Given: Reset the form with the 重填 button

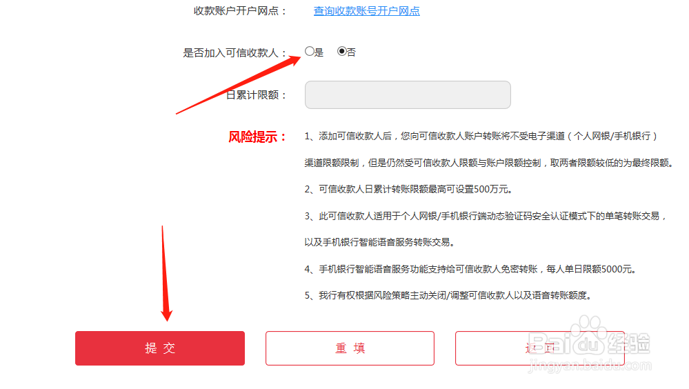Looking at the screenshot, I should [x=350, y=348].
